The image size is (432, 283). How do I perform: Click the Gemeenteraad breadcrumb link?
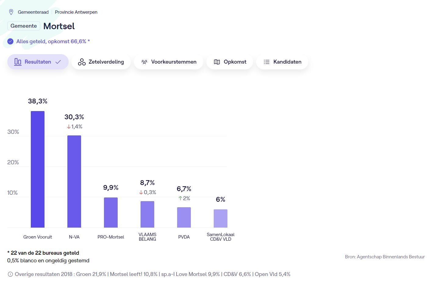[33, 12]
